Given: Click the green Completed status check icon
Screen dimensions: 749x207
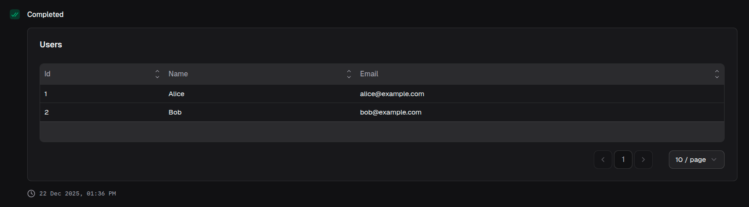Looking at the screenshot, I should point(15,15).
